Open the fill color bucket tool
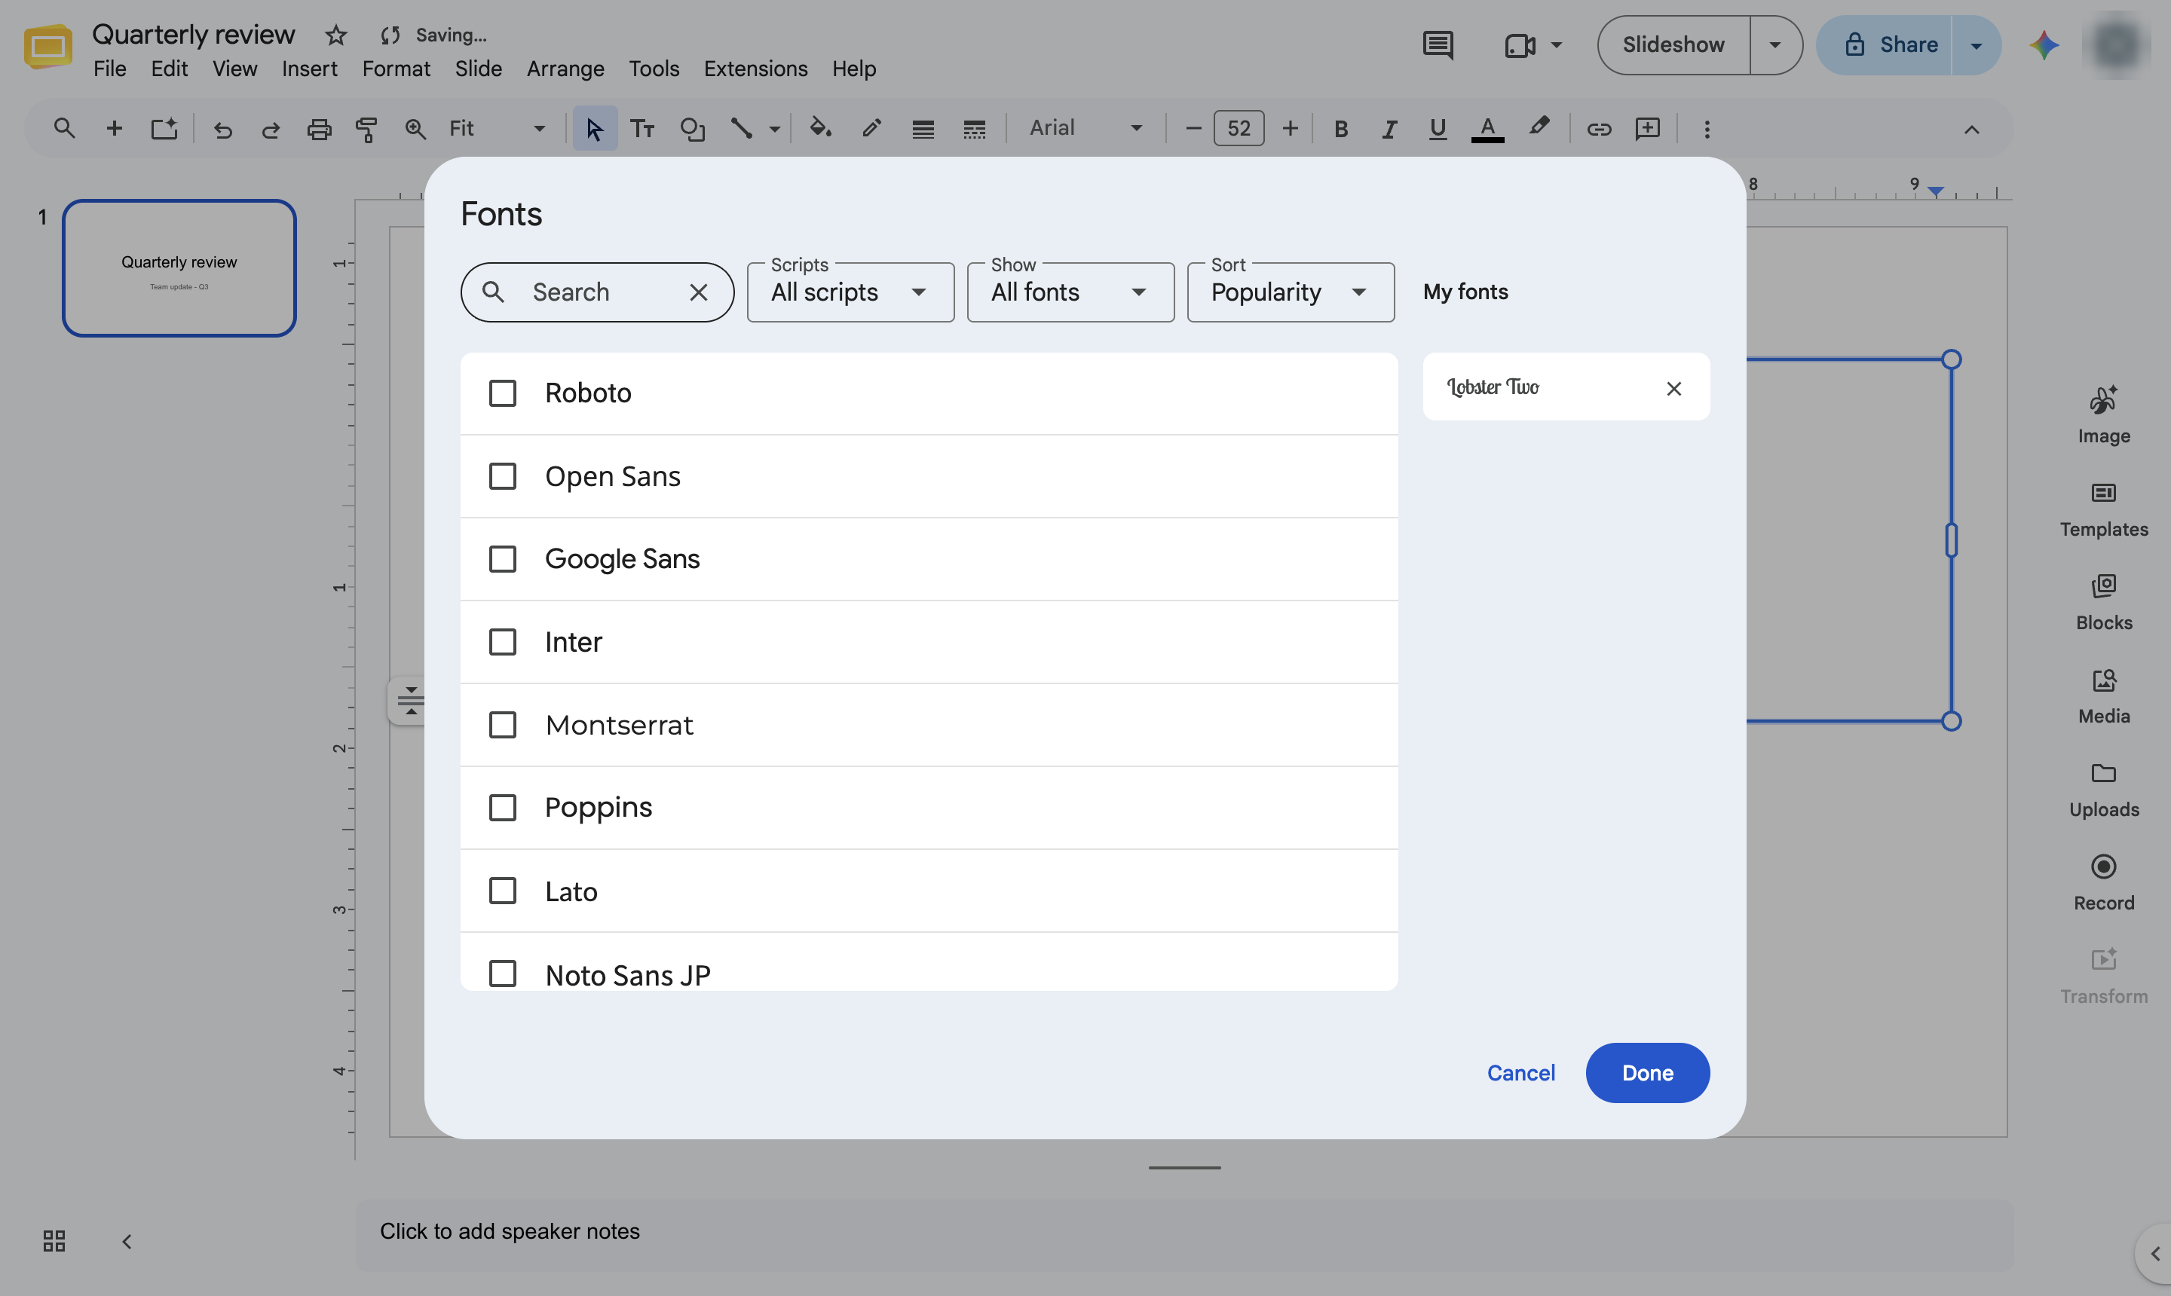This screenshot has height=1296, width=2171. (819, 128)
